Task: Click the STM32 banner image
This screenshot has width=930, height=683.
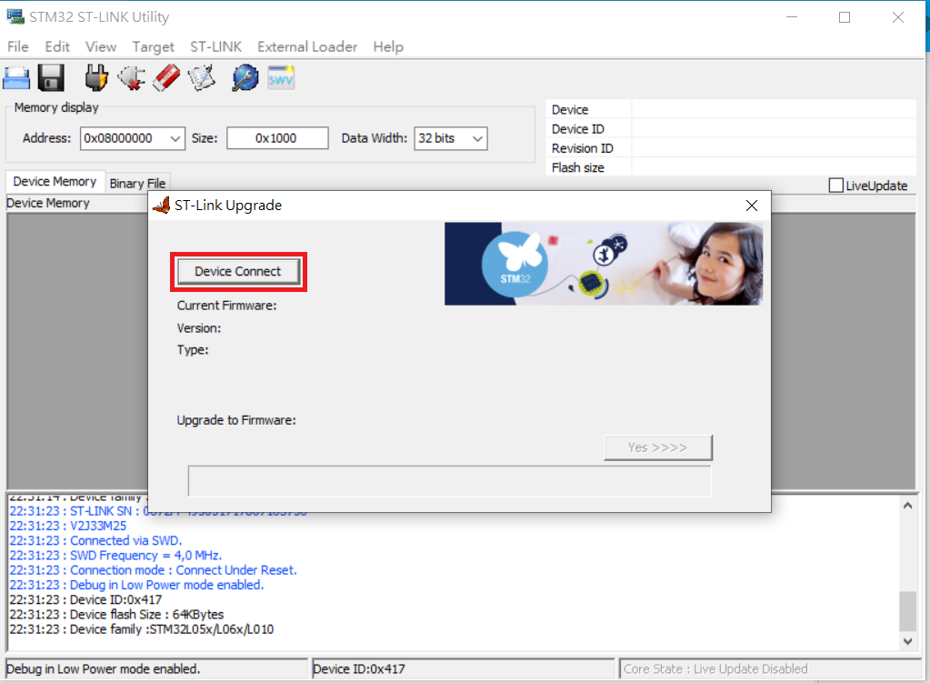Action: click(604, 264)
